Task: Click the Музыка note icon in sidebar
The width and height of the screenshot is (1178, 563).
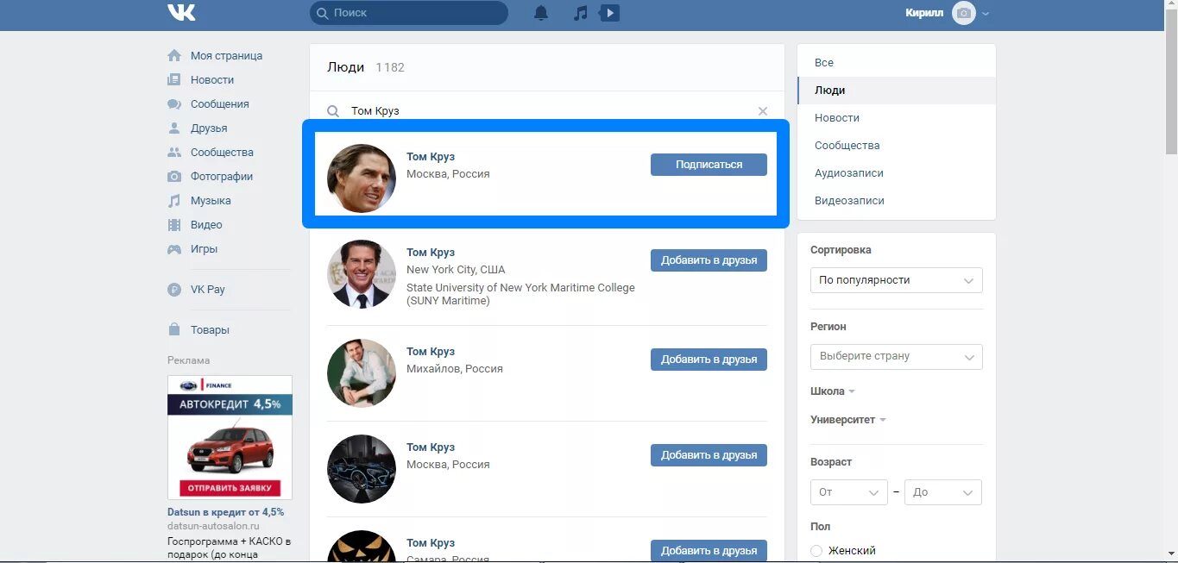Action: [x=174, y=201]
